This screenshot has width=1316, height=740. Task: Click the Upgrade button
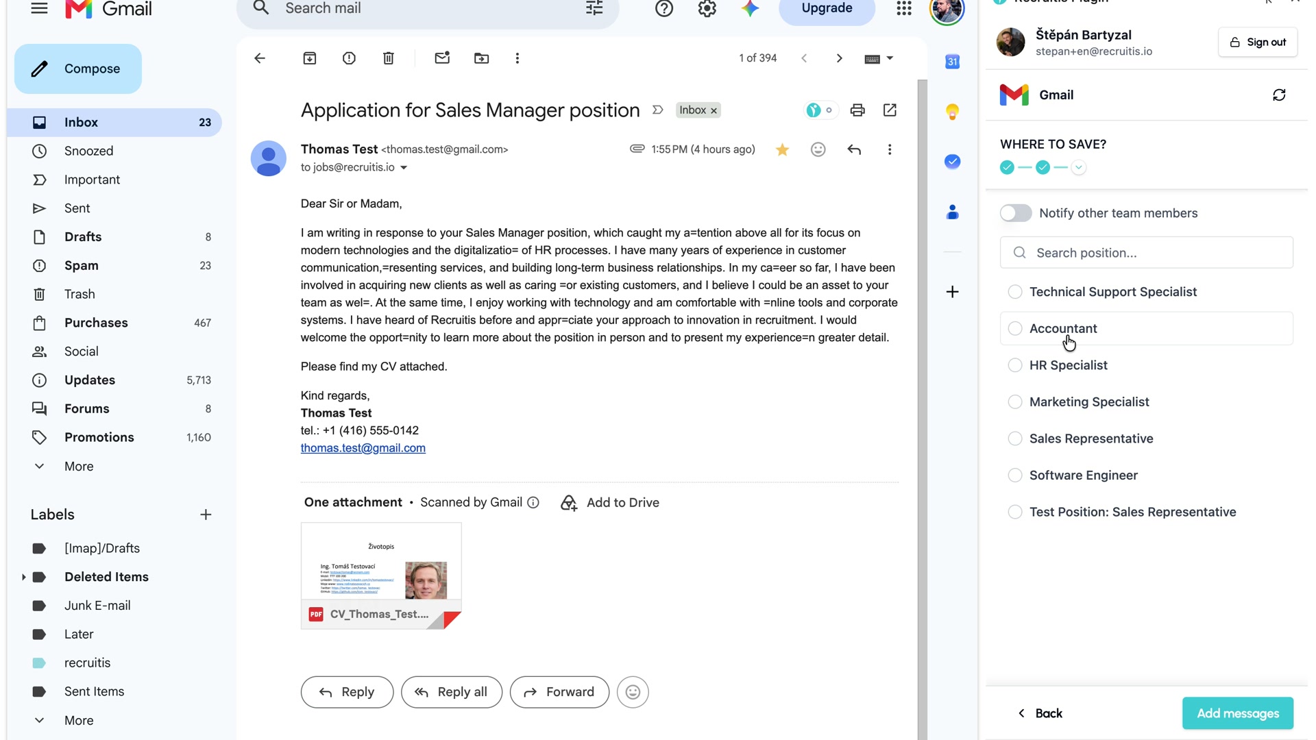(827, 9)
